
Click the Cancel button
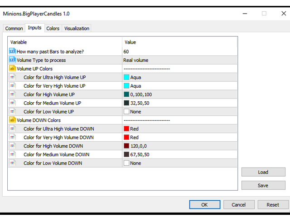[x=239, y=204]
